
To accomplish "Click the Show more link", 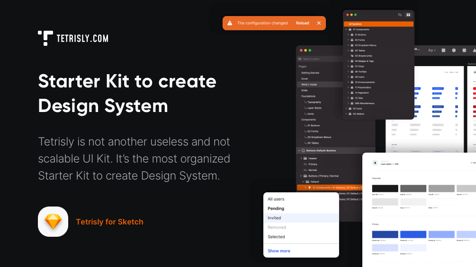I will click(279, 251).
